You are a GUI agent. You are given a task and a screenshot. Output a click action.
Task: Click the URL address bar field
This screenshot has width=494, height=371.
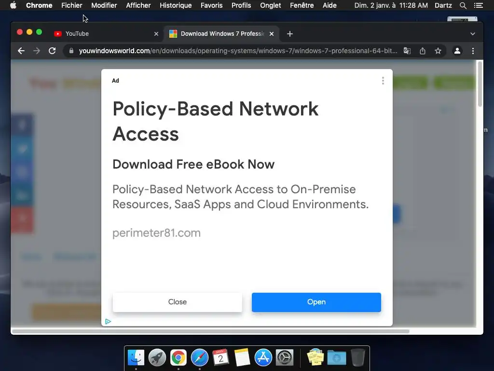(x=238, y=51)
